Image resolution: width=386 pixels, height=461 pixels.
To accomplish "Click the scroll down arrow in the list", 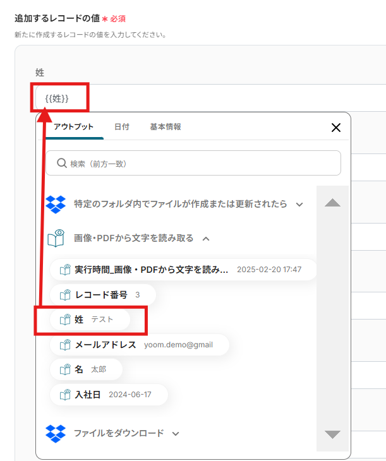I will point(332,434).
